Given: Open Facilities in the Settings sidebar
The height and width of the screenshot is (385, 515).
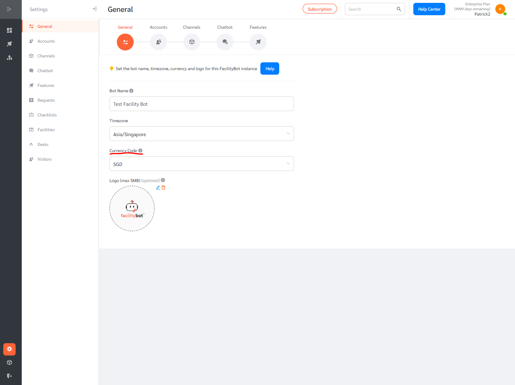Looking at the screenshot, I should [x=46, y=130].
